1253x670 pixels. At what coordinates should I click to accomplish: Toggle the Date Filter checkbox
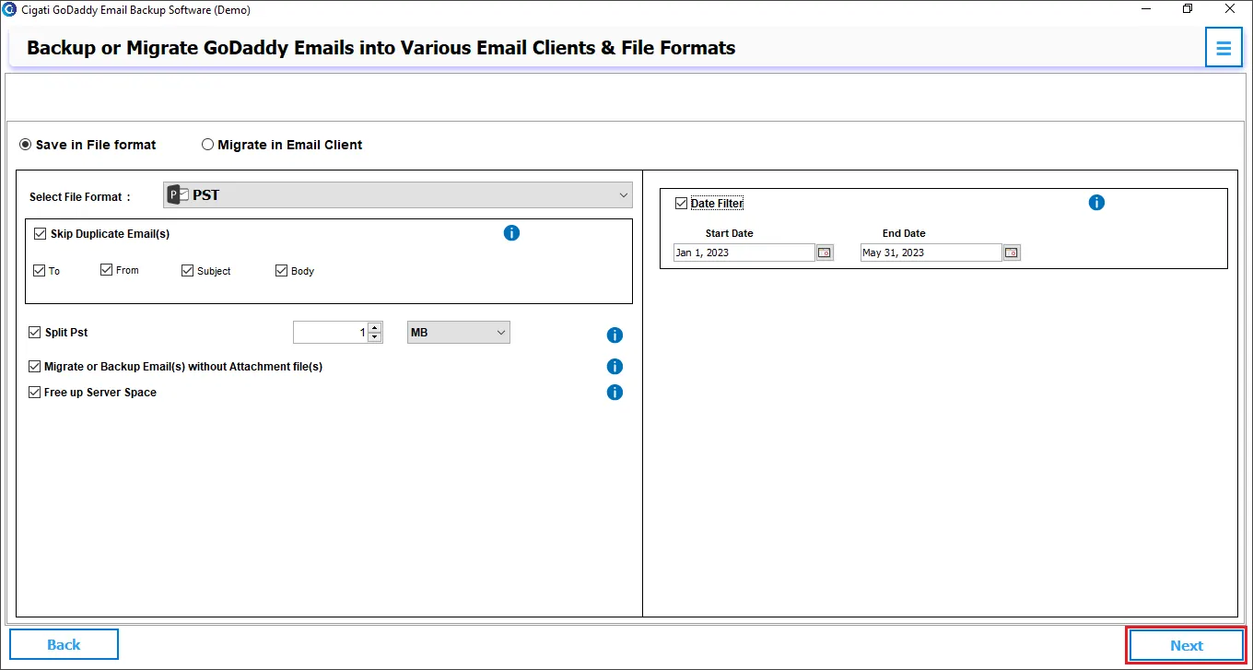coord(681,204)
